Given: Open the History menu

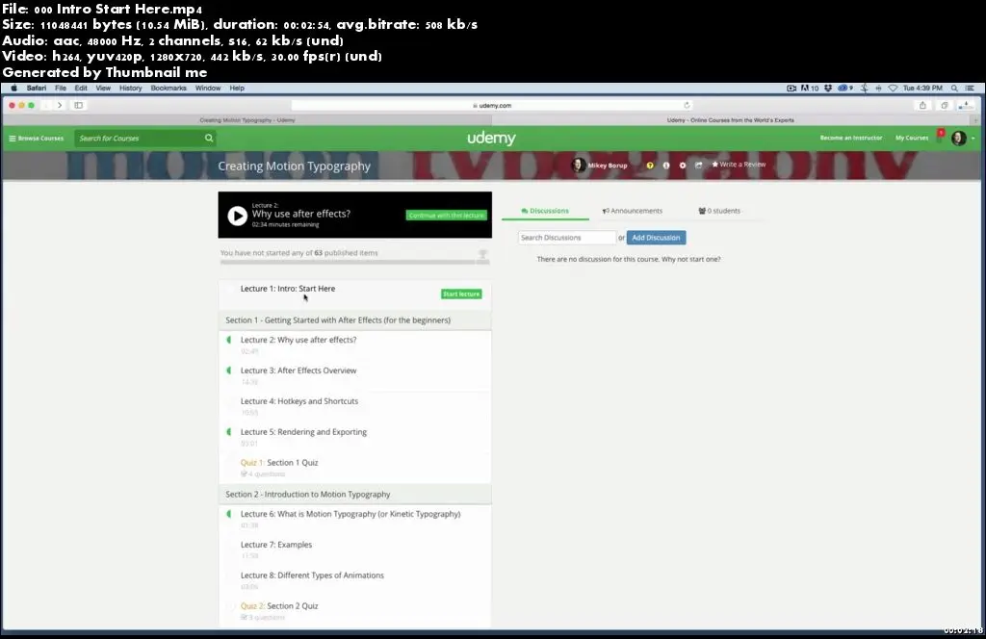Looking at the screenshot, I should point(131,88).
